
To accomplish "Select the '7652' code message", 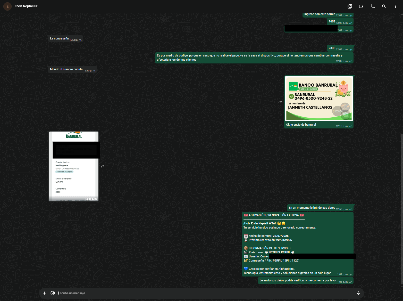I will tap(340, 22).
